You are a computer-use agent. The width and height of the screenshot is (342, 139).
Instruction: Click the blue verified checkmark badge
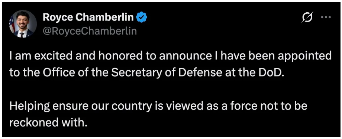[142, 17]
